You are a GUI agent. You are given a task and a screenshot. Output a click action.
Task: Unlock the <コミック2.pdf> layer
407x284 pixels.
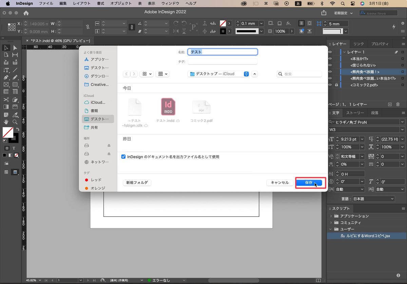click(337, 85)
